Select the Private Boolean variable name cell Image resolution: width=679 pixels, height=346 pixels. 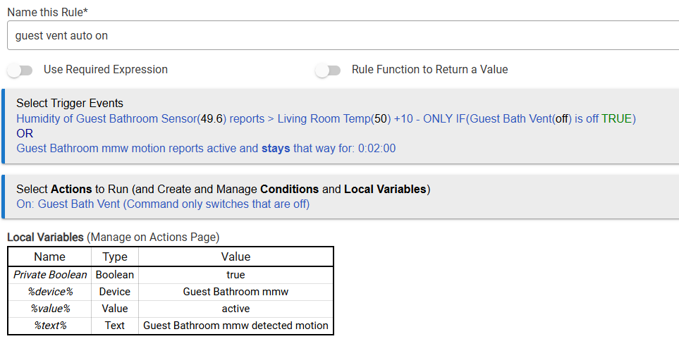tap(50, 275)
